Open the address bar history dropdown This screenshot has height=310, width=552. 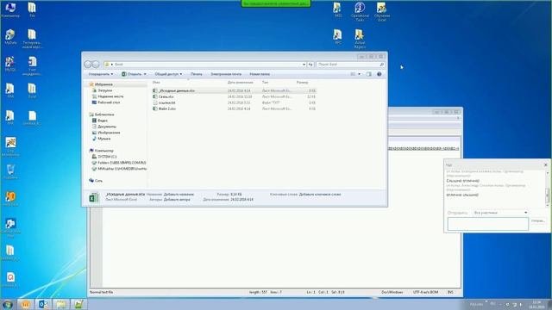coord(304,65)
